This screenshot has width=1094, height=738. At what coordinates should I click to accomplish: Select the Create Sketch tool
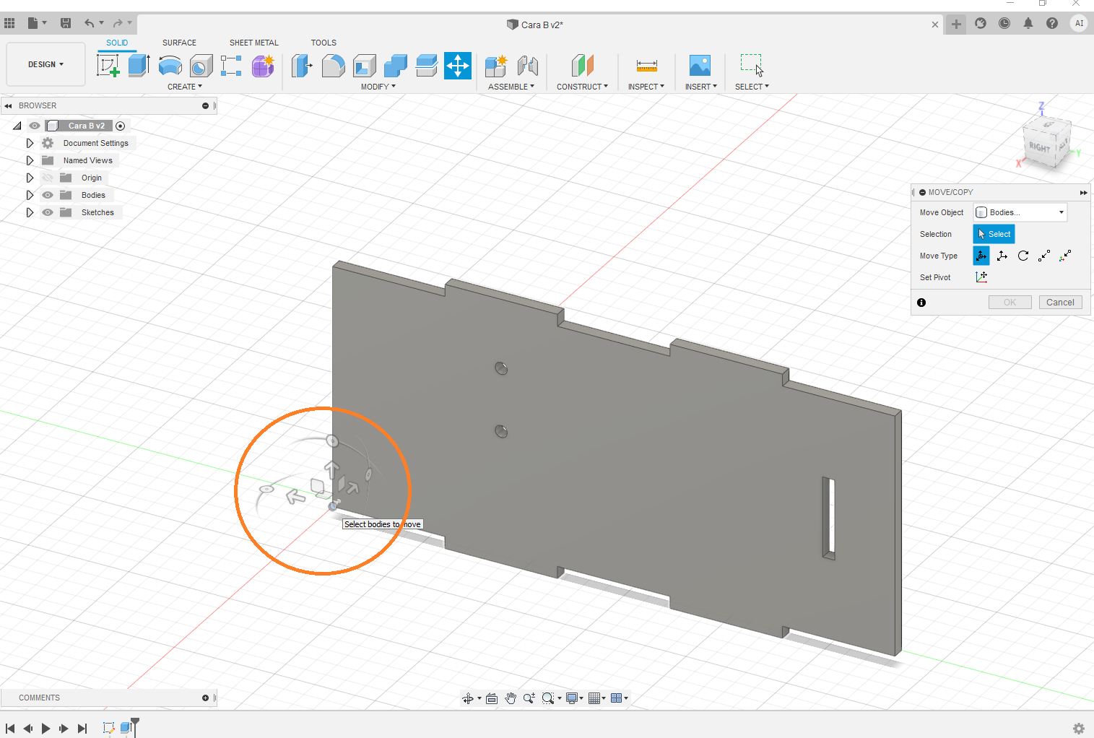tap(108, 66)
